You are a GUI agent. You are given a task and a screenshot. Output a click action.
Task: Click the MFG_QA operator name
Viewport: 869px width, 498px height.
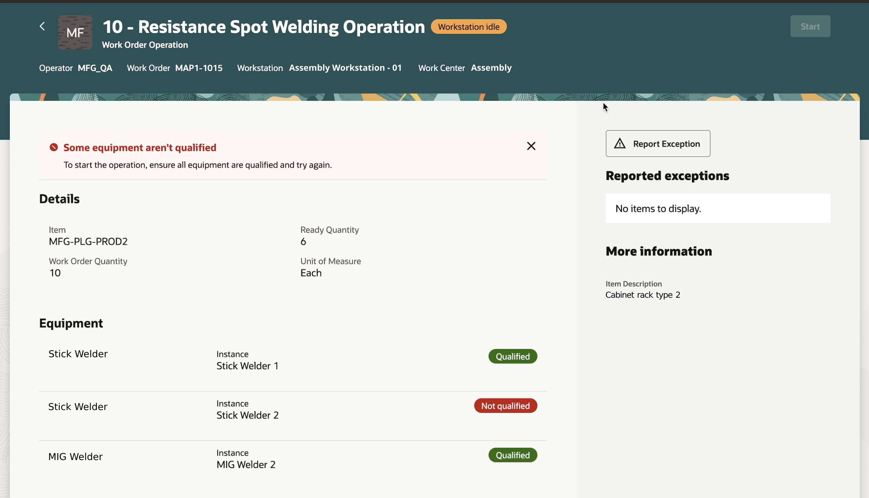(x=95, y=68)
